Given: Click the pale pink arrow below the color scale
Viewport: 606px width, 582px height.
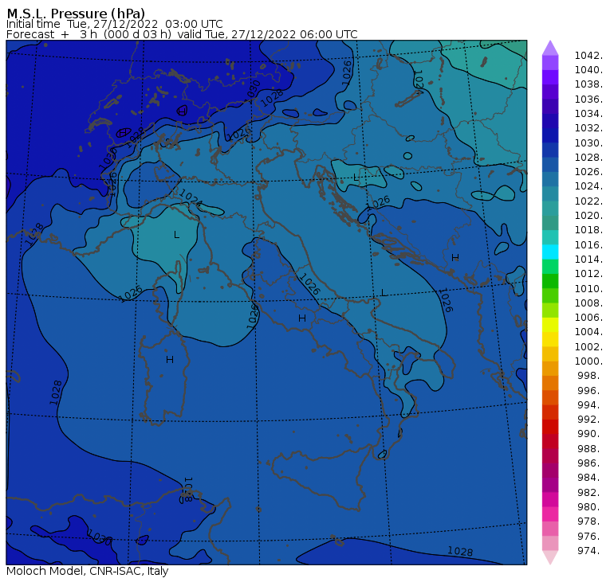Looking at the screenshot, I should coord(550,557).
